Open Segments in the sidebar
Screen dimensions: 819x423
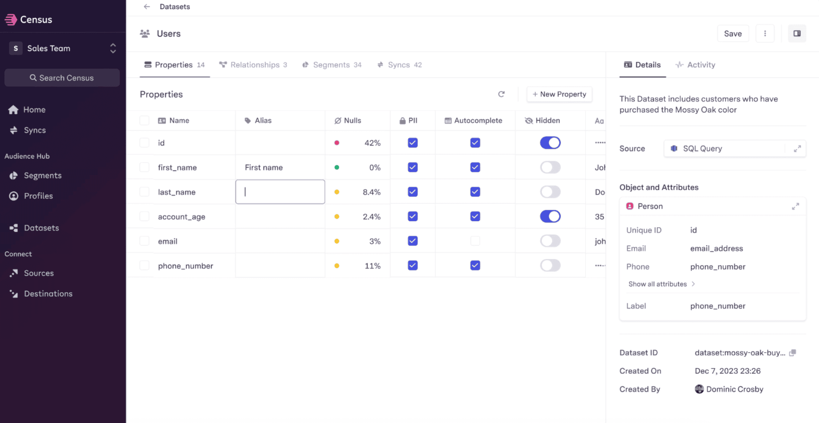click(x=42, y=176)
